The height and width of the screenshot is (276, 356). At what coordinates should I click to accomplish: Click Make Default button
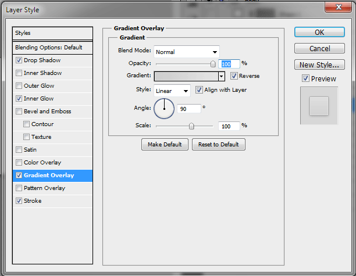(x=165, y=145)
